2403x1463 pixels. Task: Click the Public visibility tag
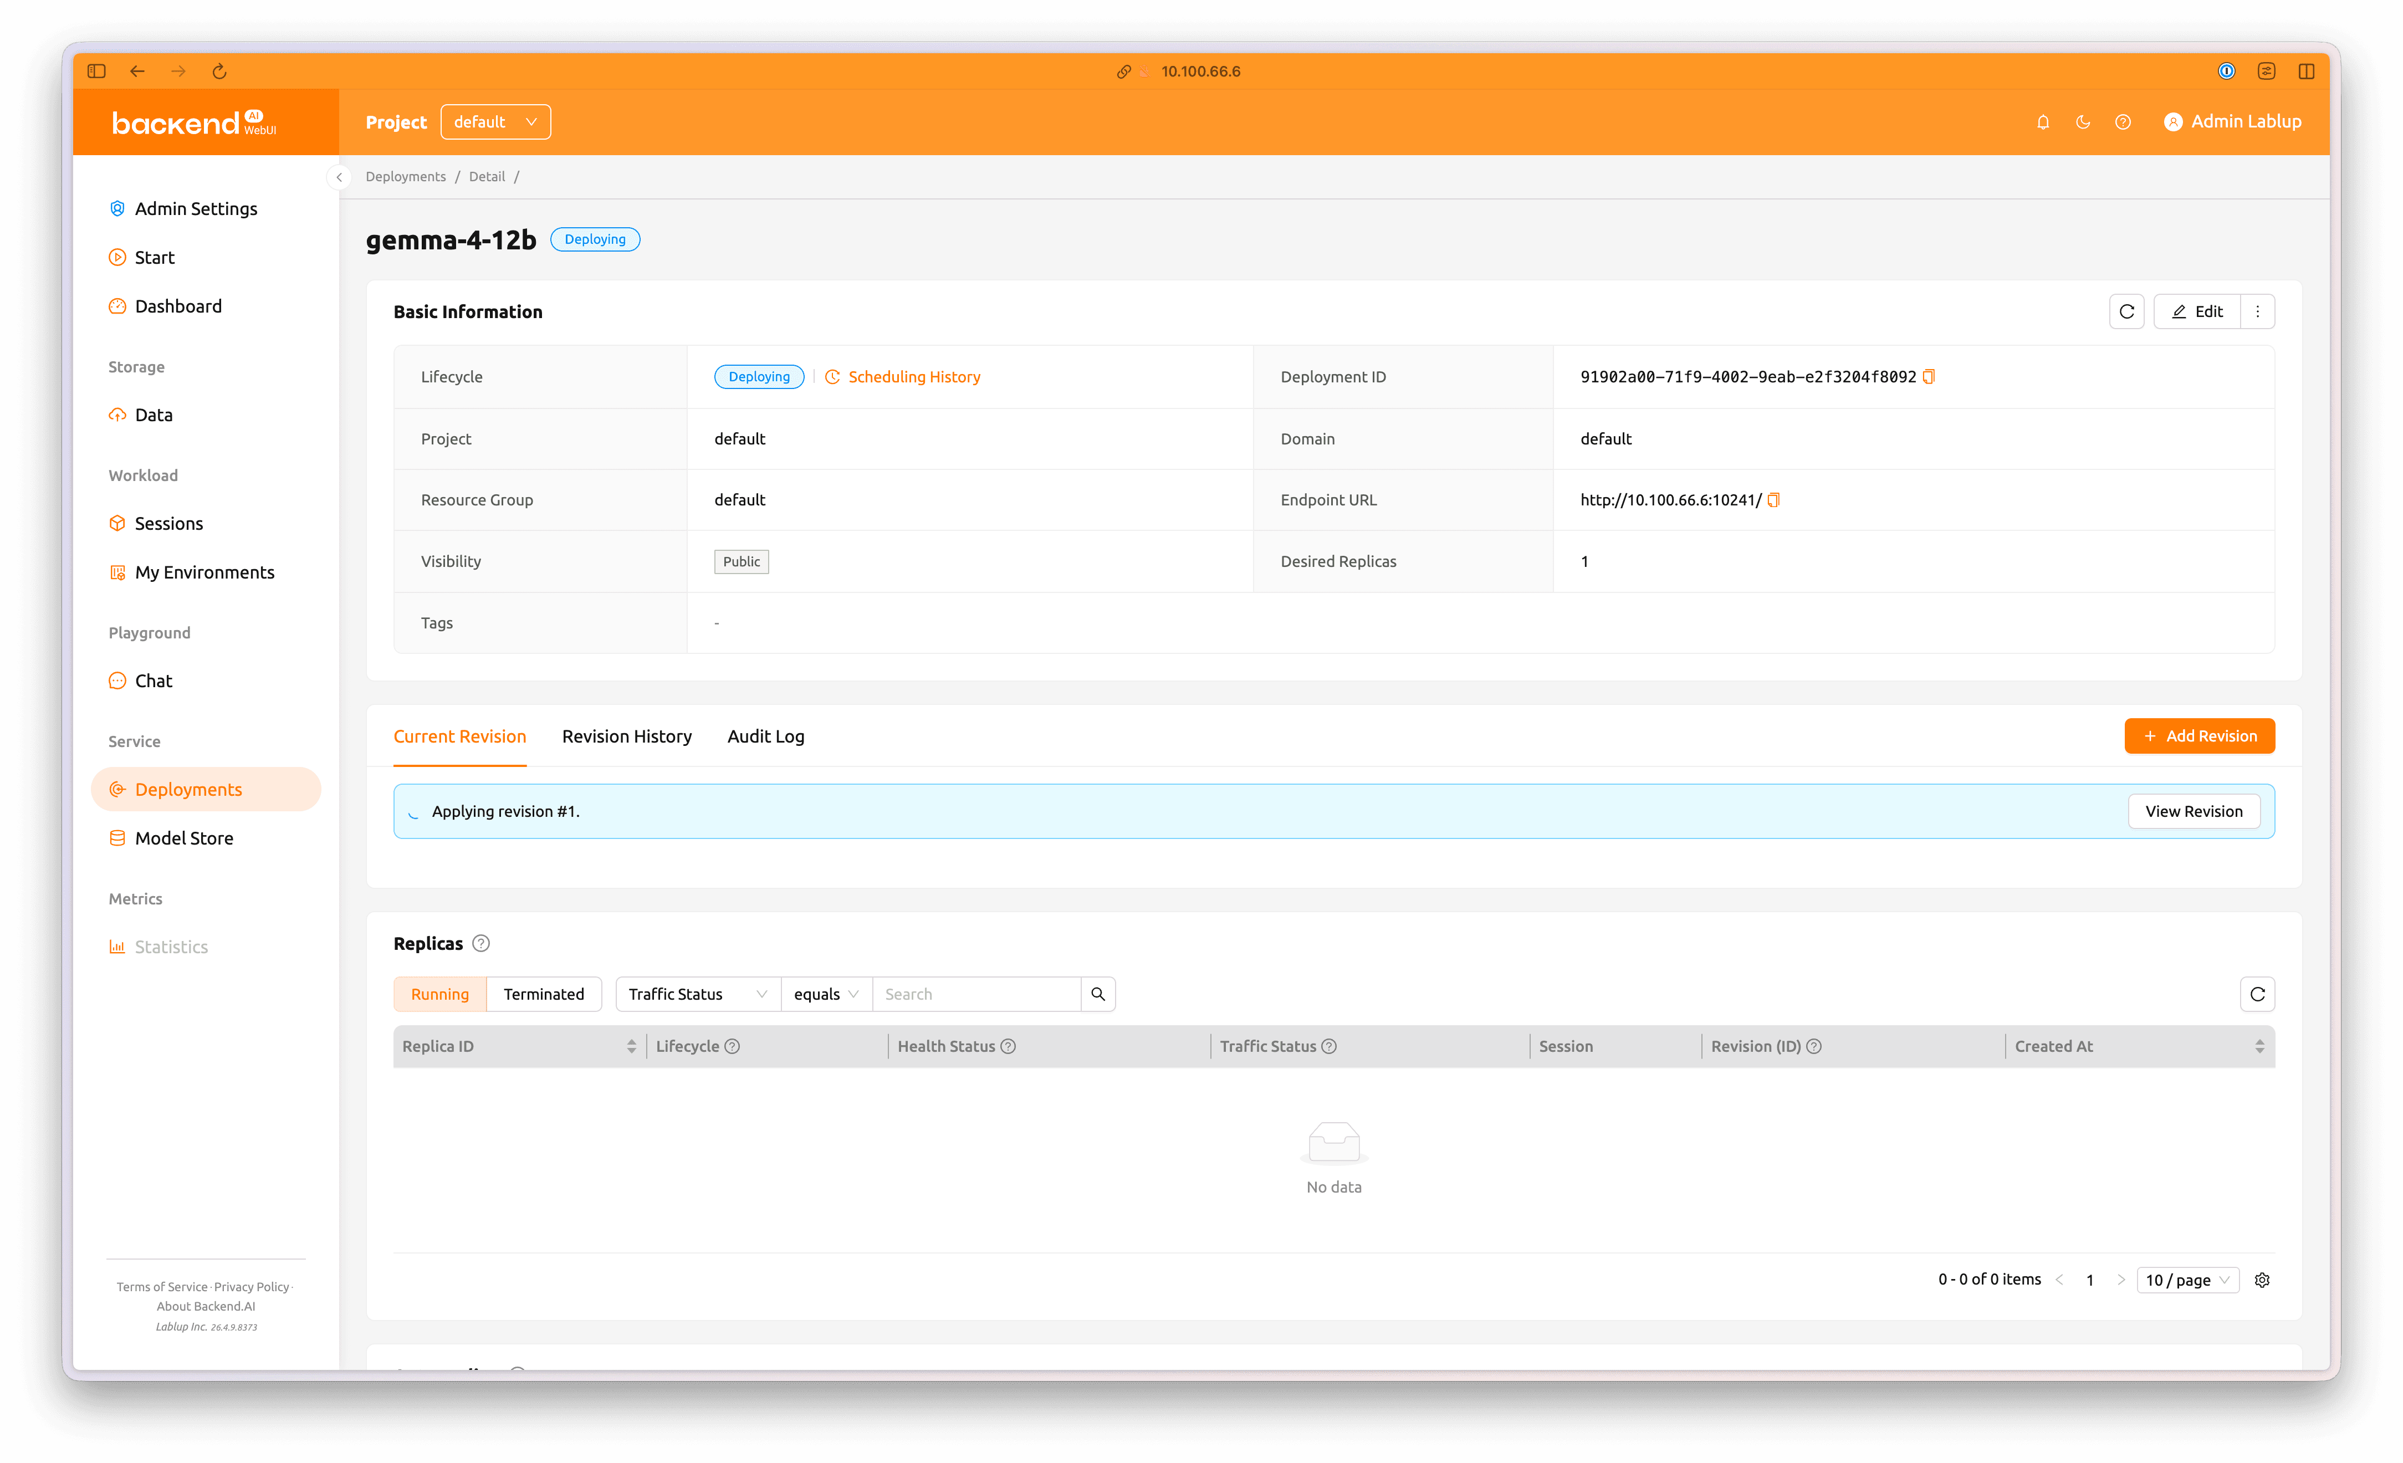click(741, 562)
